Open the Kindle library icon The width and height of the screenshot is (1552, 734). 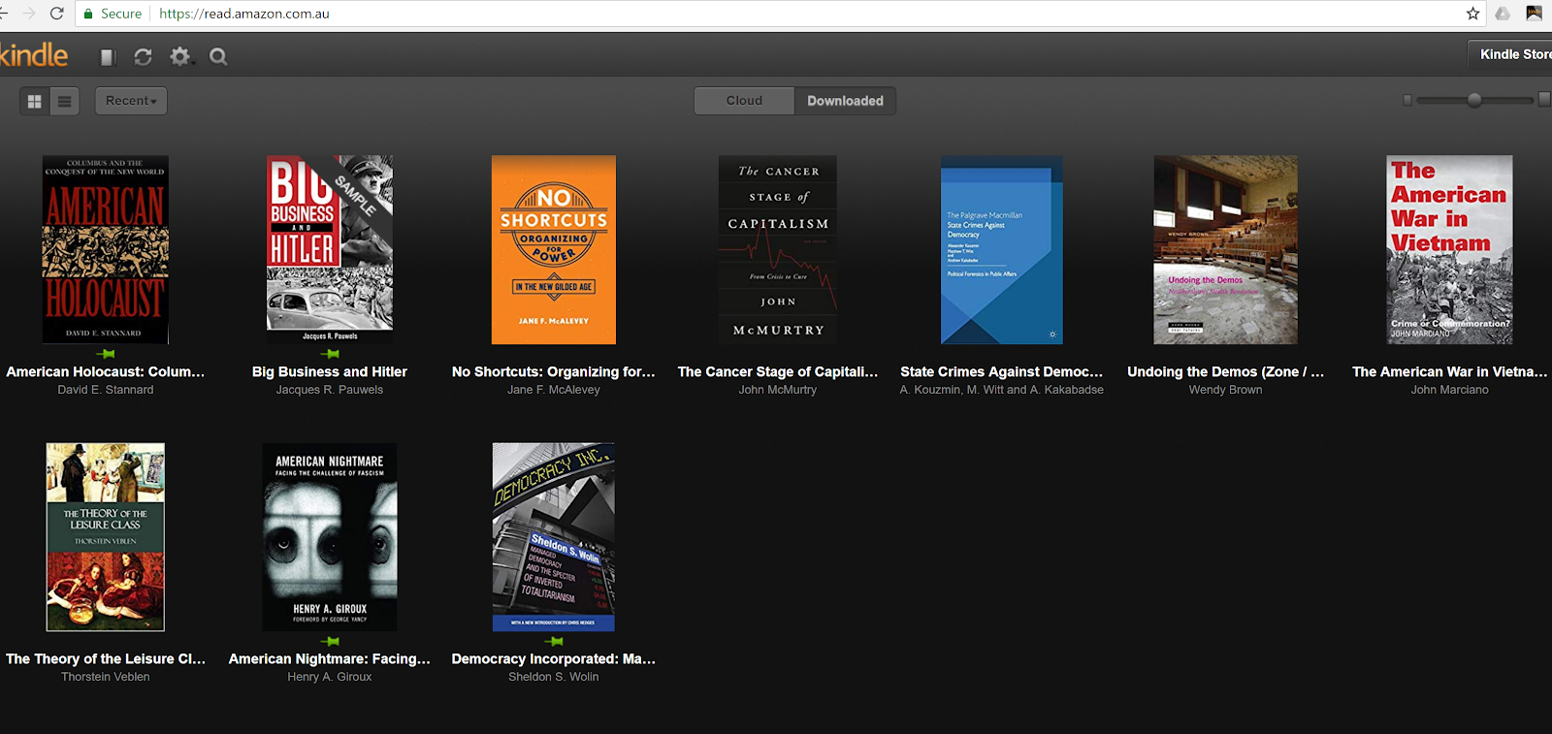click(108, 57)
